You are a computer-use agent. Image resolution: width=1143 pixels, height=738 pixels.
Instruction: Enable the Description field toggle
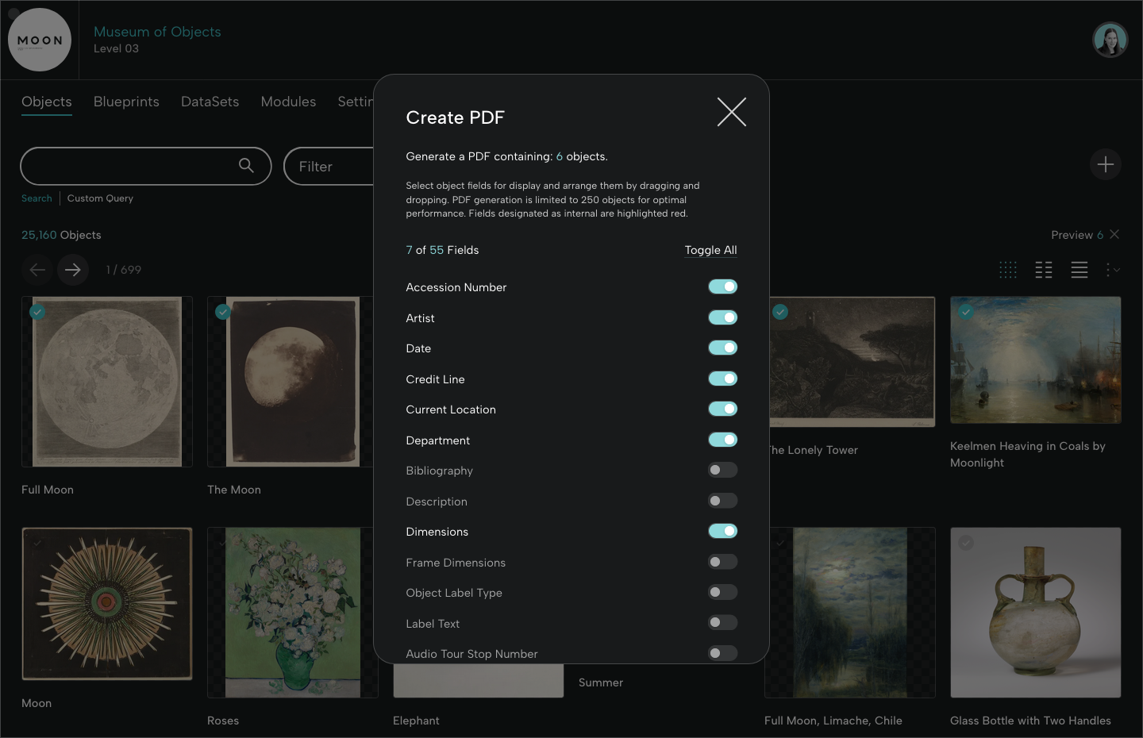[x=722, y=501]
